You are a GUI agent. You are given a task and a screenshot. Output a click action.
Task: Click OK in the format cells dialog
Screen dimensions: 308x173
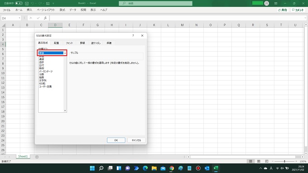tap(116, 140)
